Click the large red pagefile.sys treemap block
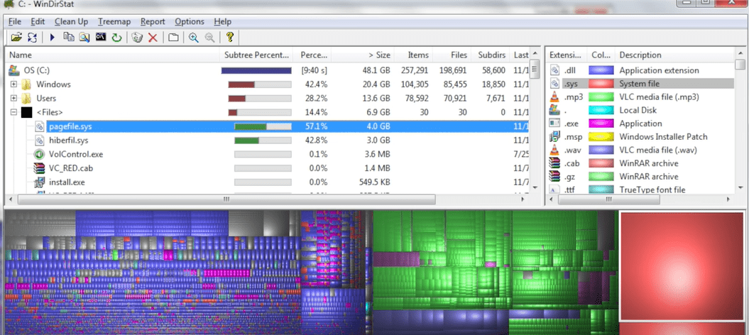Viewport: 749px width, 335px height. click(680, 265)
